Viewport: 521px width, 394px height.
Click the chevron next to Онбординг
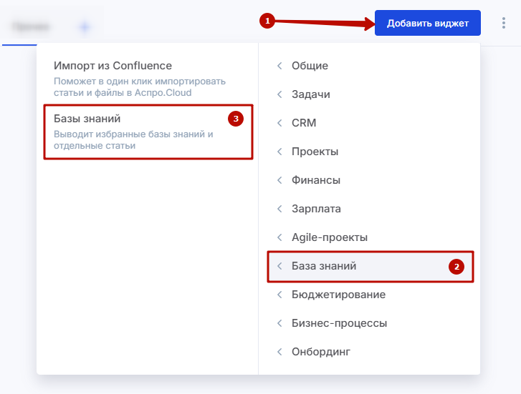[279, 352]
